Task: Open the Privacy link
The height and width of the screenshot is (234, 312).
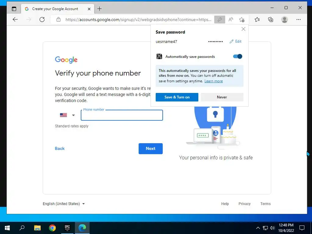Action: [245, 204]
